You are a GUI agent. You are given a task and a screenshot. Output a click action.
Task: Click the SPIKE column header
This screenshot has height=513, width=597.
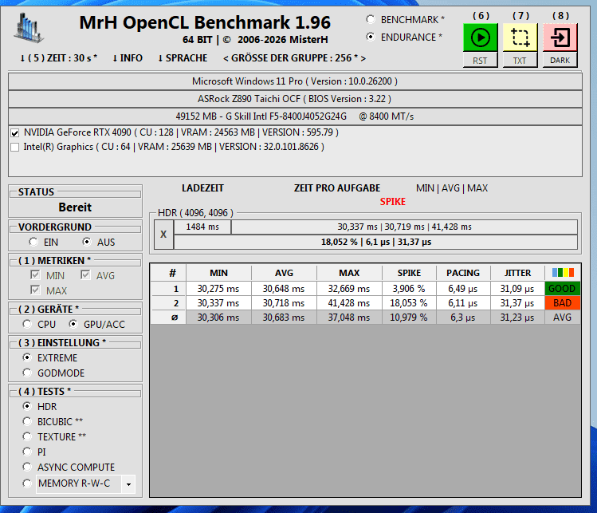[410, 273]
